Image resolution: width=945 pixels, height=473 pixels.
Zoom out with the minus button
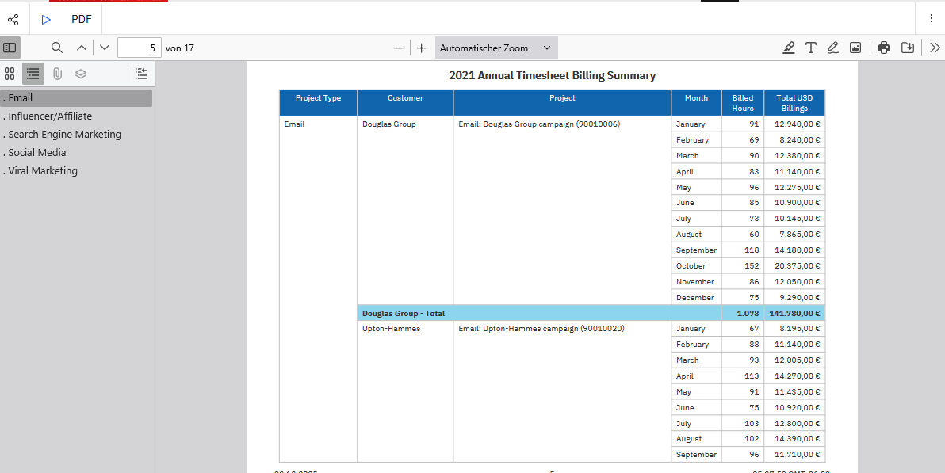pyautogui.click(x=399, y=48)
